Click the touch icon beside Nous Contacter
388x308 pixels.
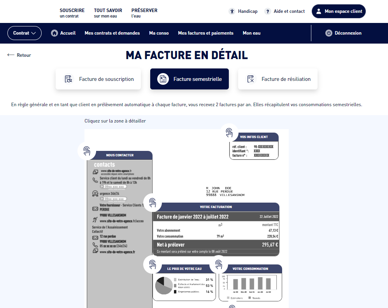pos(87,150)
